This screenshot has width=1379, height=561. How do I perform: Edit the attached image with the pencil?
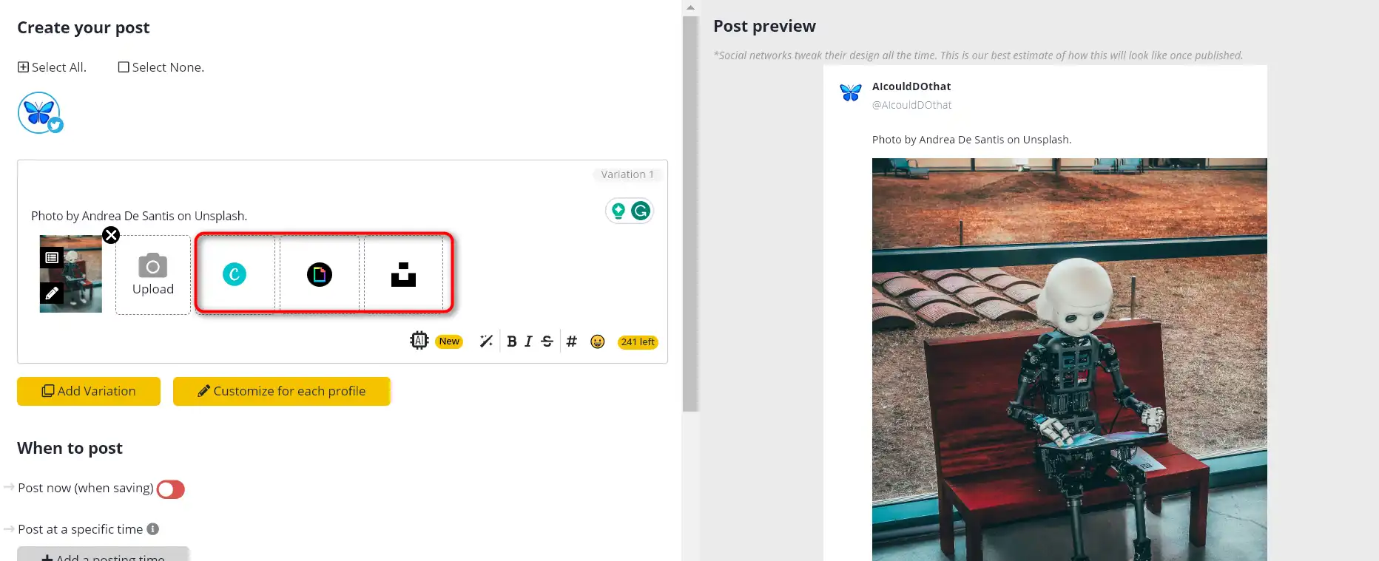click(52, 293)
